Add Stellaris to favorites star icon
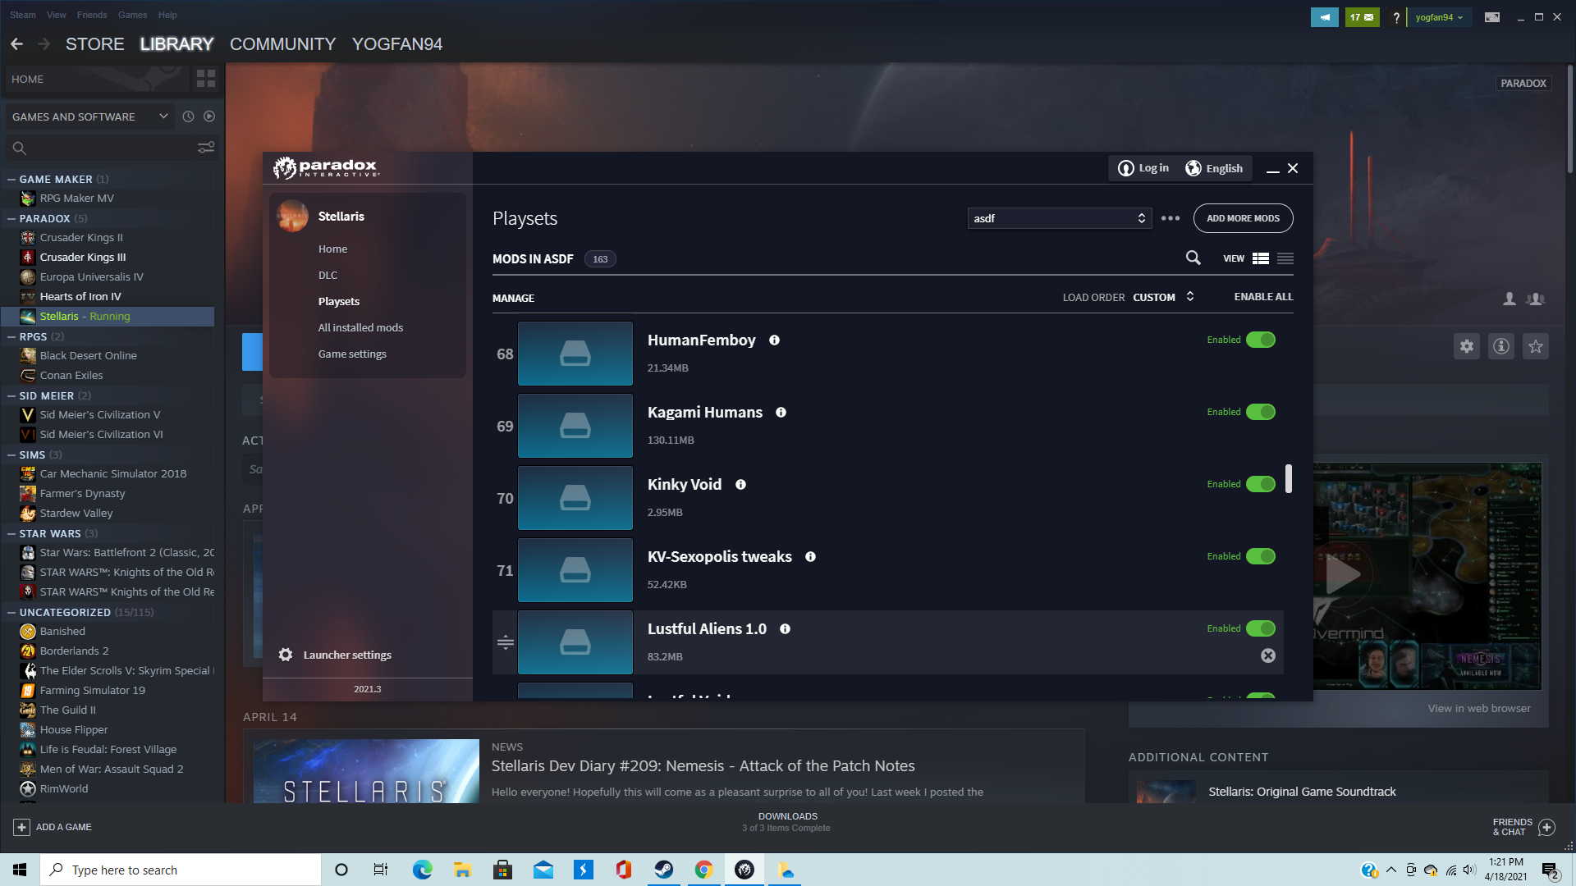 [x=1536, y=346]
